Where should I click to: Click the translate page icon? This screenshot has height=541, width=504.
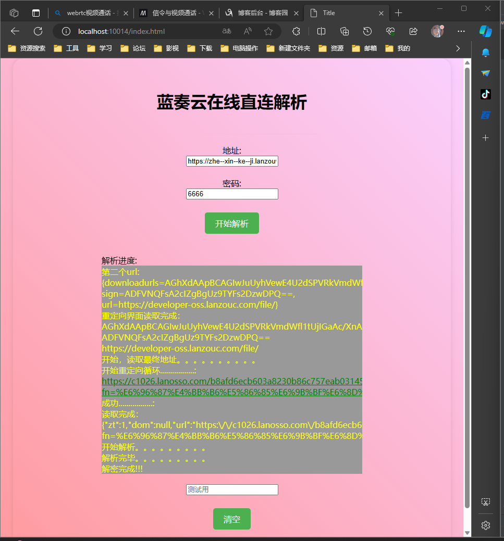click(x=227, y=31)
